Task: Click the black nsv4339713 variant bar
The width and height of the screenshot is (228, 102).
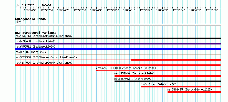Action: (x=118, y=38)
